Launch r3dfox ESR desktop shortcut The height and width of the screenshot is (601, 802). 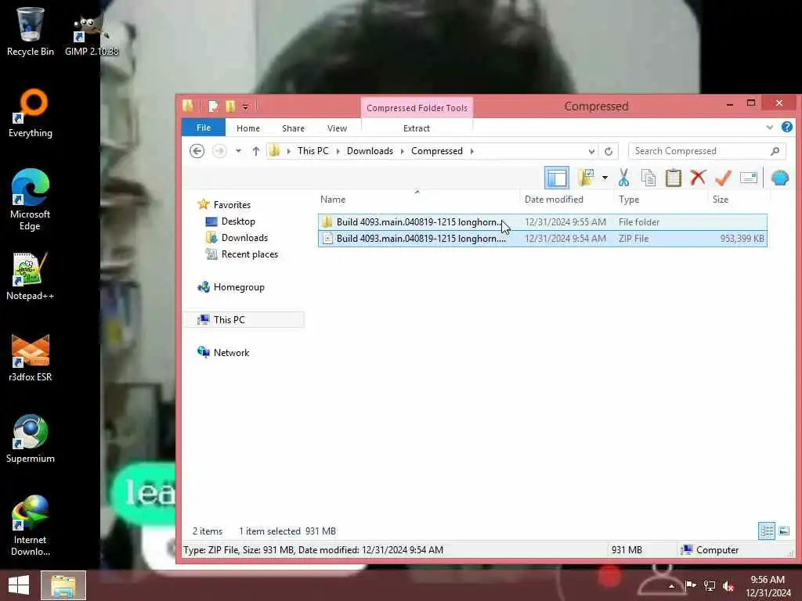coord(31,358)
